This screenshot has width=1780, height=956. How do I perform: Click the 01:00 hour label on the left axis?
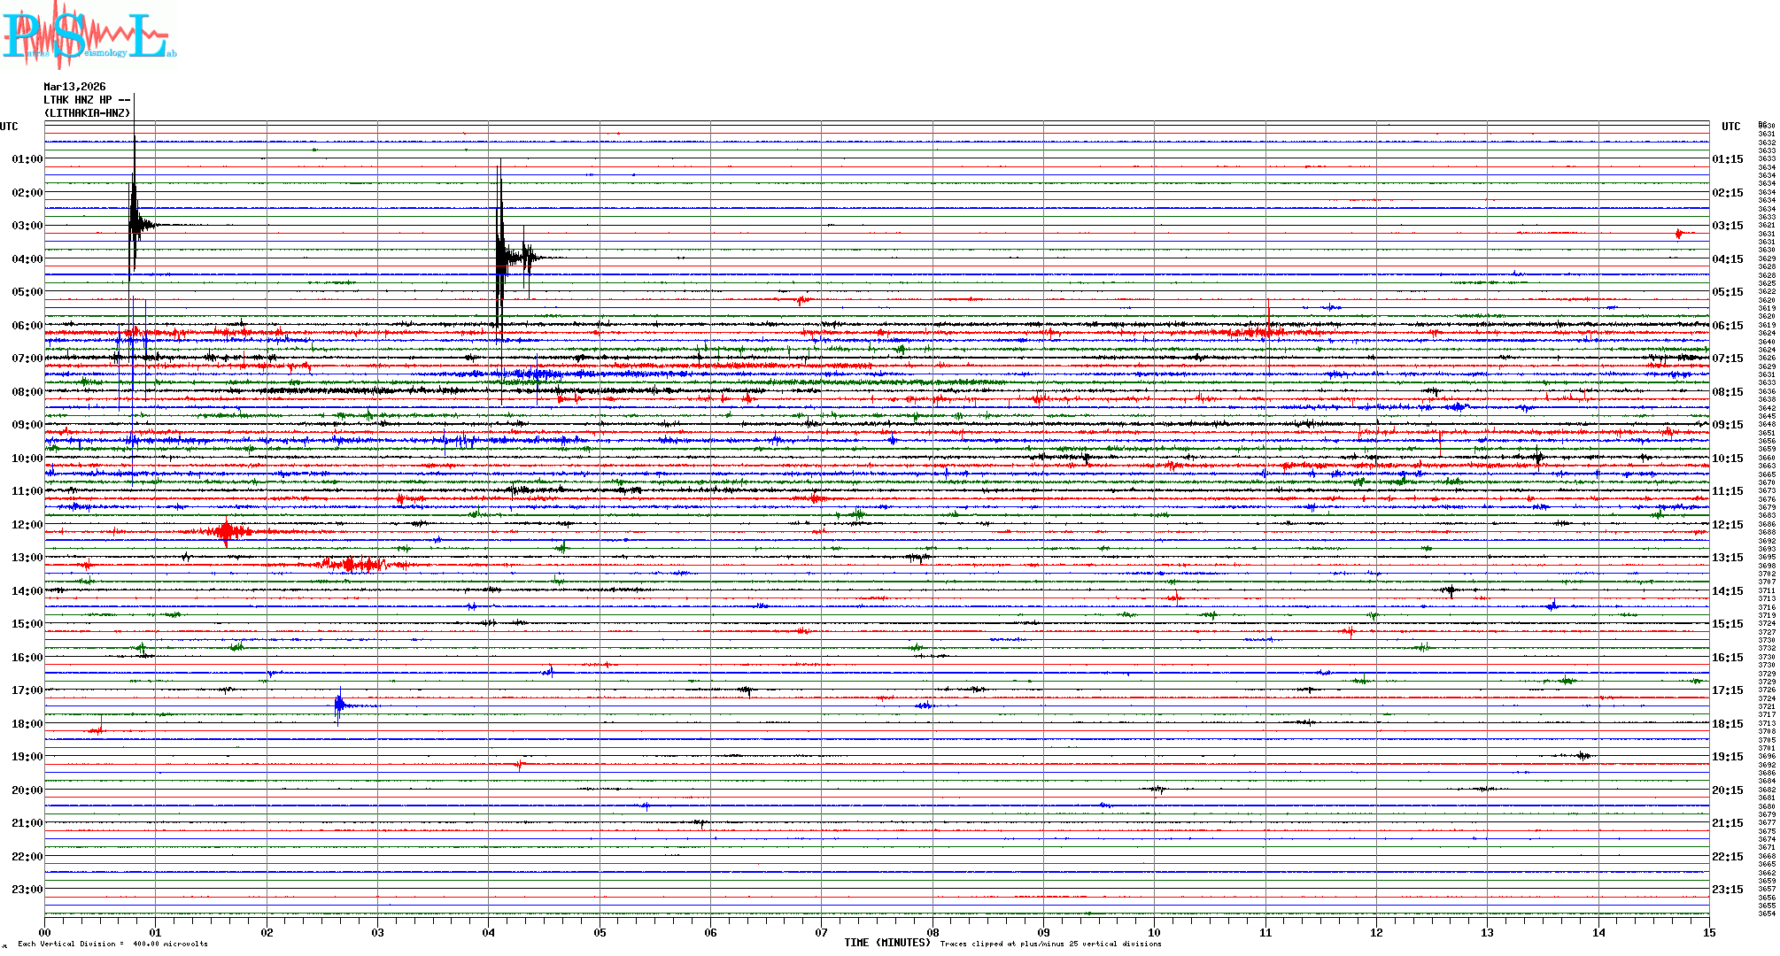27,159
